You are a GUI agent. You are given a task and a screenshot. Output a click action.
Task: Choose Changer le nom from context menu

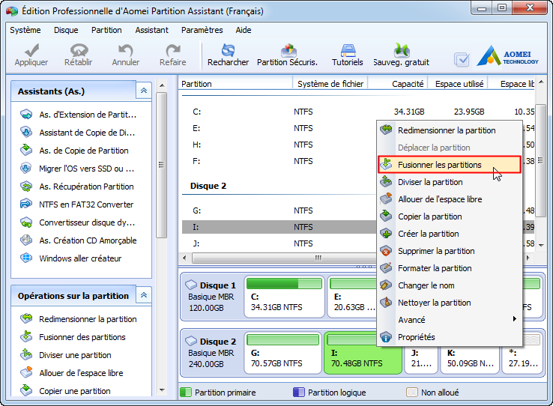coord(450,285)
